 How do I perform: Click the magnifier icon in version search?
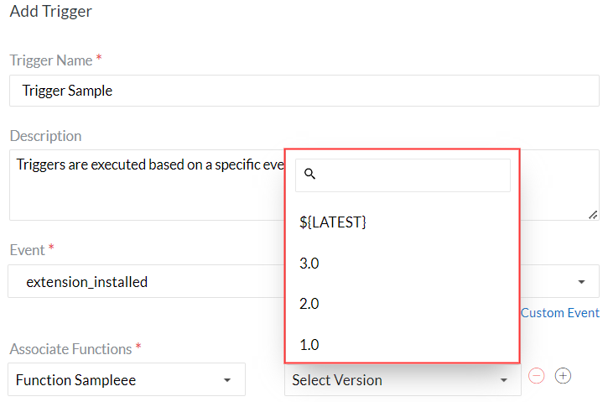pyautogui.click(x=309, y=175)
